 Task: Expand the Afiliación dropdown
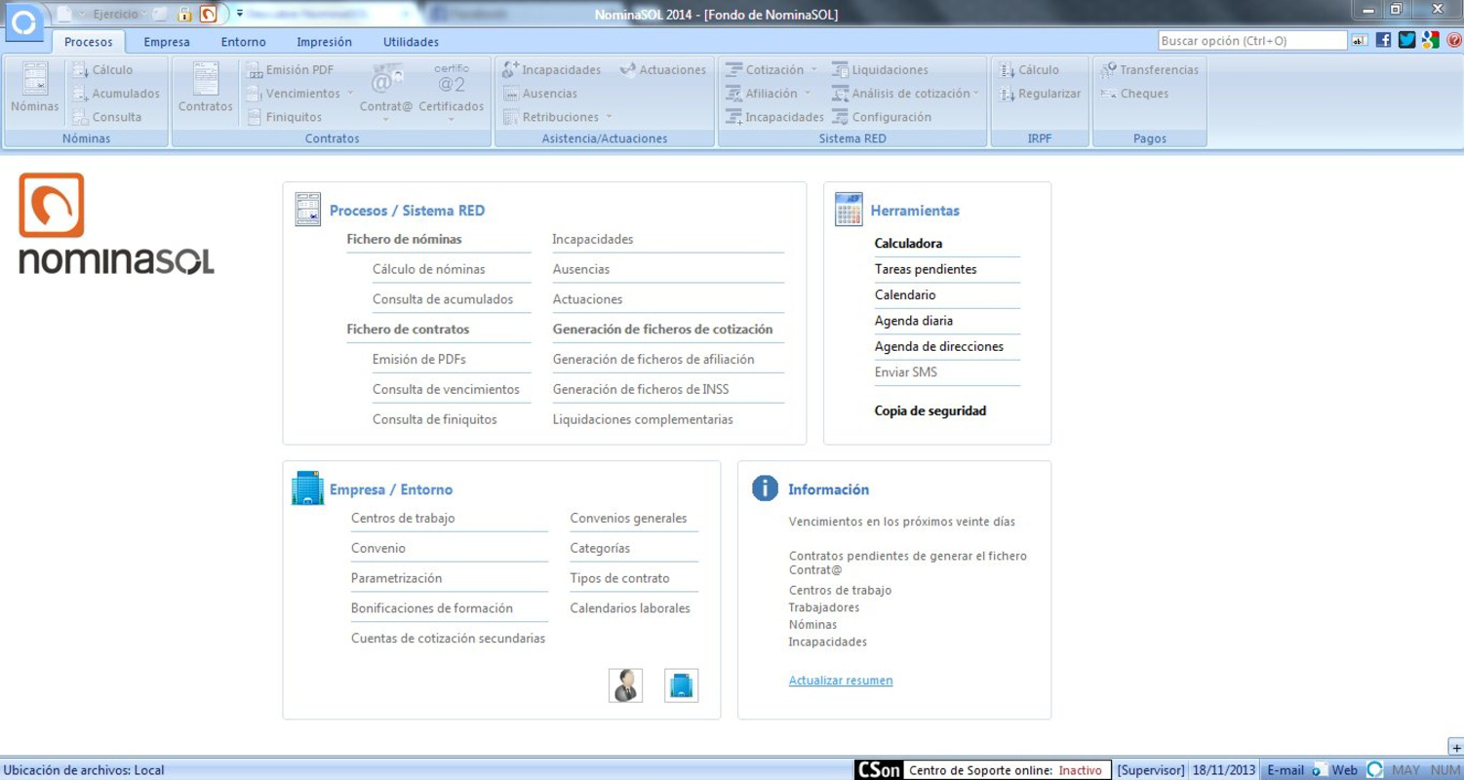(x=807, y=94)
